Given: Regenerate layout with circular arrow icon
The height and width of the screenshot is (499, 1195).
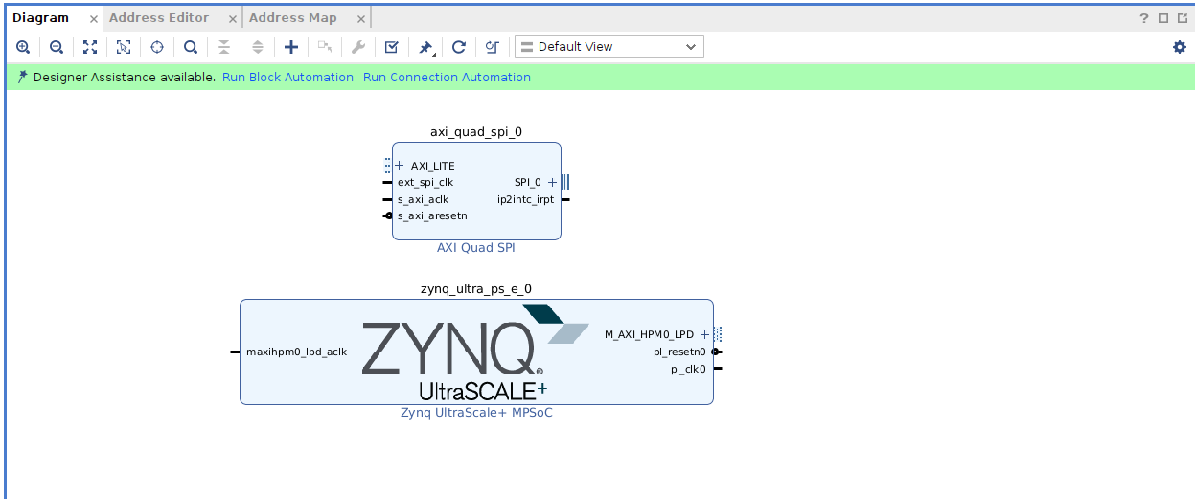Looking at the screenshot, I should pos(459,47).
